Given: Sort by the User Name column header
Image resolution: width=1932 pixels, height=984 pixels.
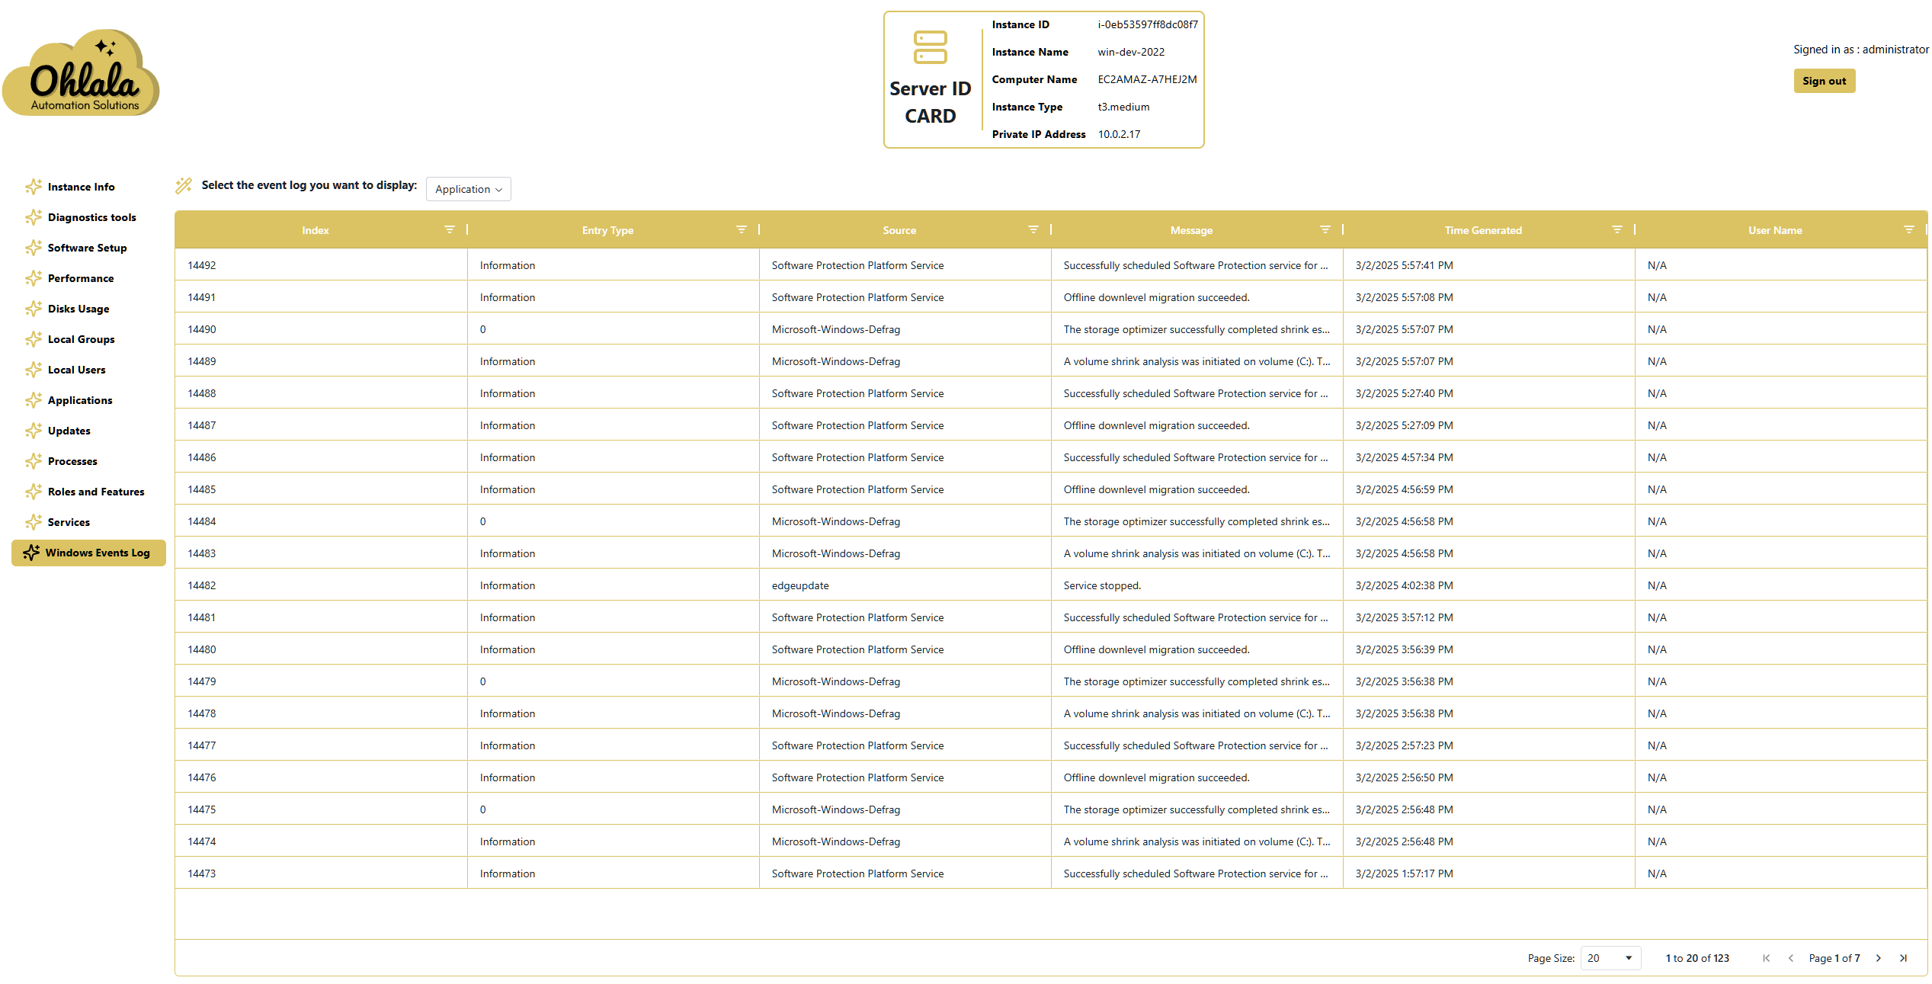Looking at the screenshot, I should click(1775, 230).
